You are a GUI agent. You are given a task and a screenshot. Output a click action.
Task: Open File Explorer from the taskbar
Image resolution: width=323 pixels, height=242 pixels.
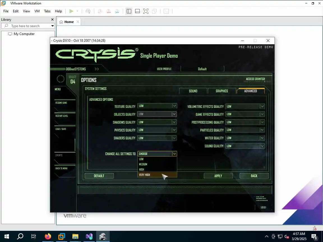click(75, 236)
